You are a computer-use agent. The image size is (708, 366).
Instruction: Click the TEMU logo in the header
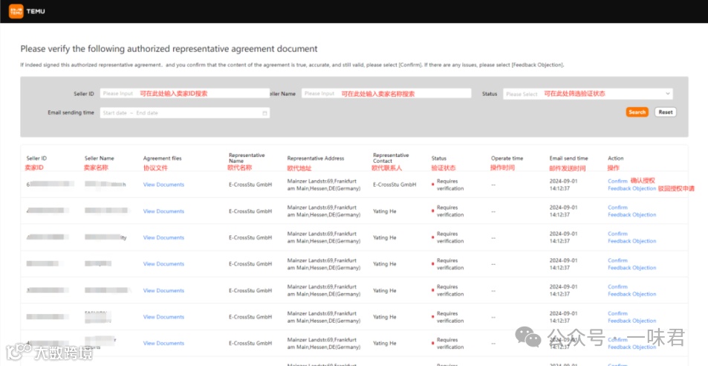pos(27,11)
